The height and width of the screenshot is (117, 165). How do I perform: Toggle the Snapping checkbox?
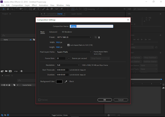[86, 9]
